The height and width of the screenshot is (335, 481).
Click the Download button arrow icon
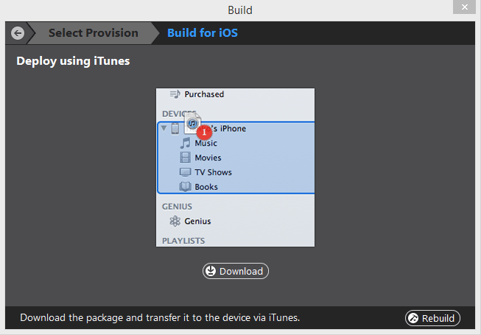[211, 271]
